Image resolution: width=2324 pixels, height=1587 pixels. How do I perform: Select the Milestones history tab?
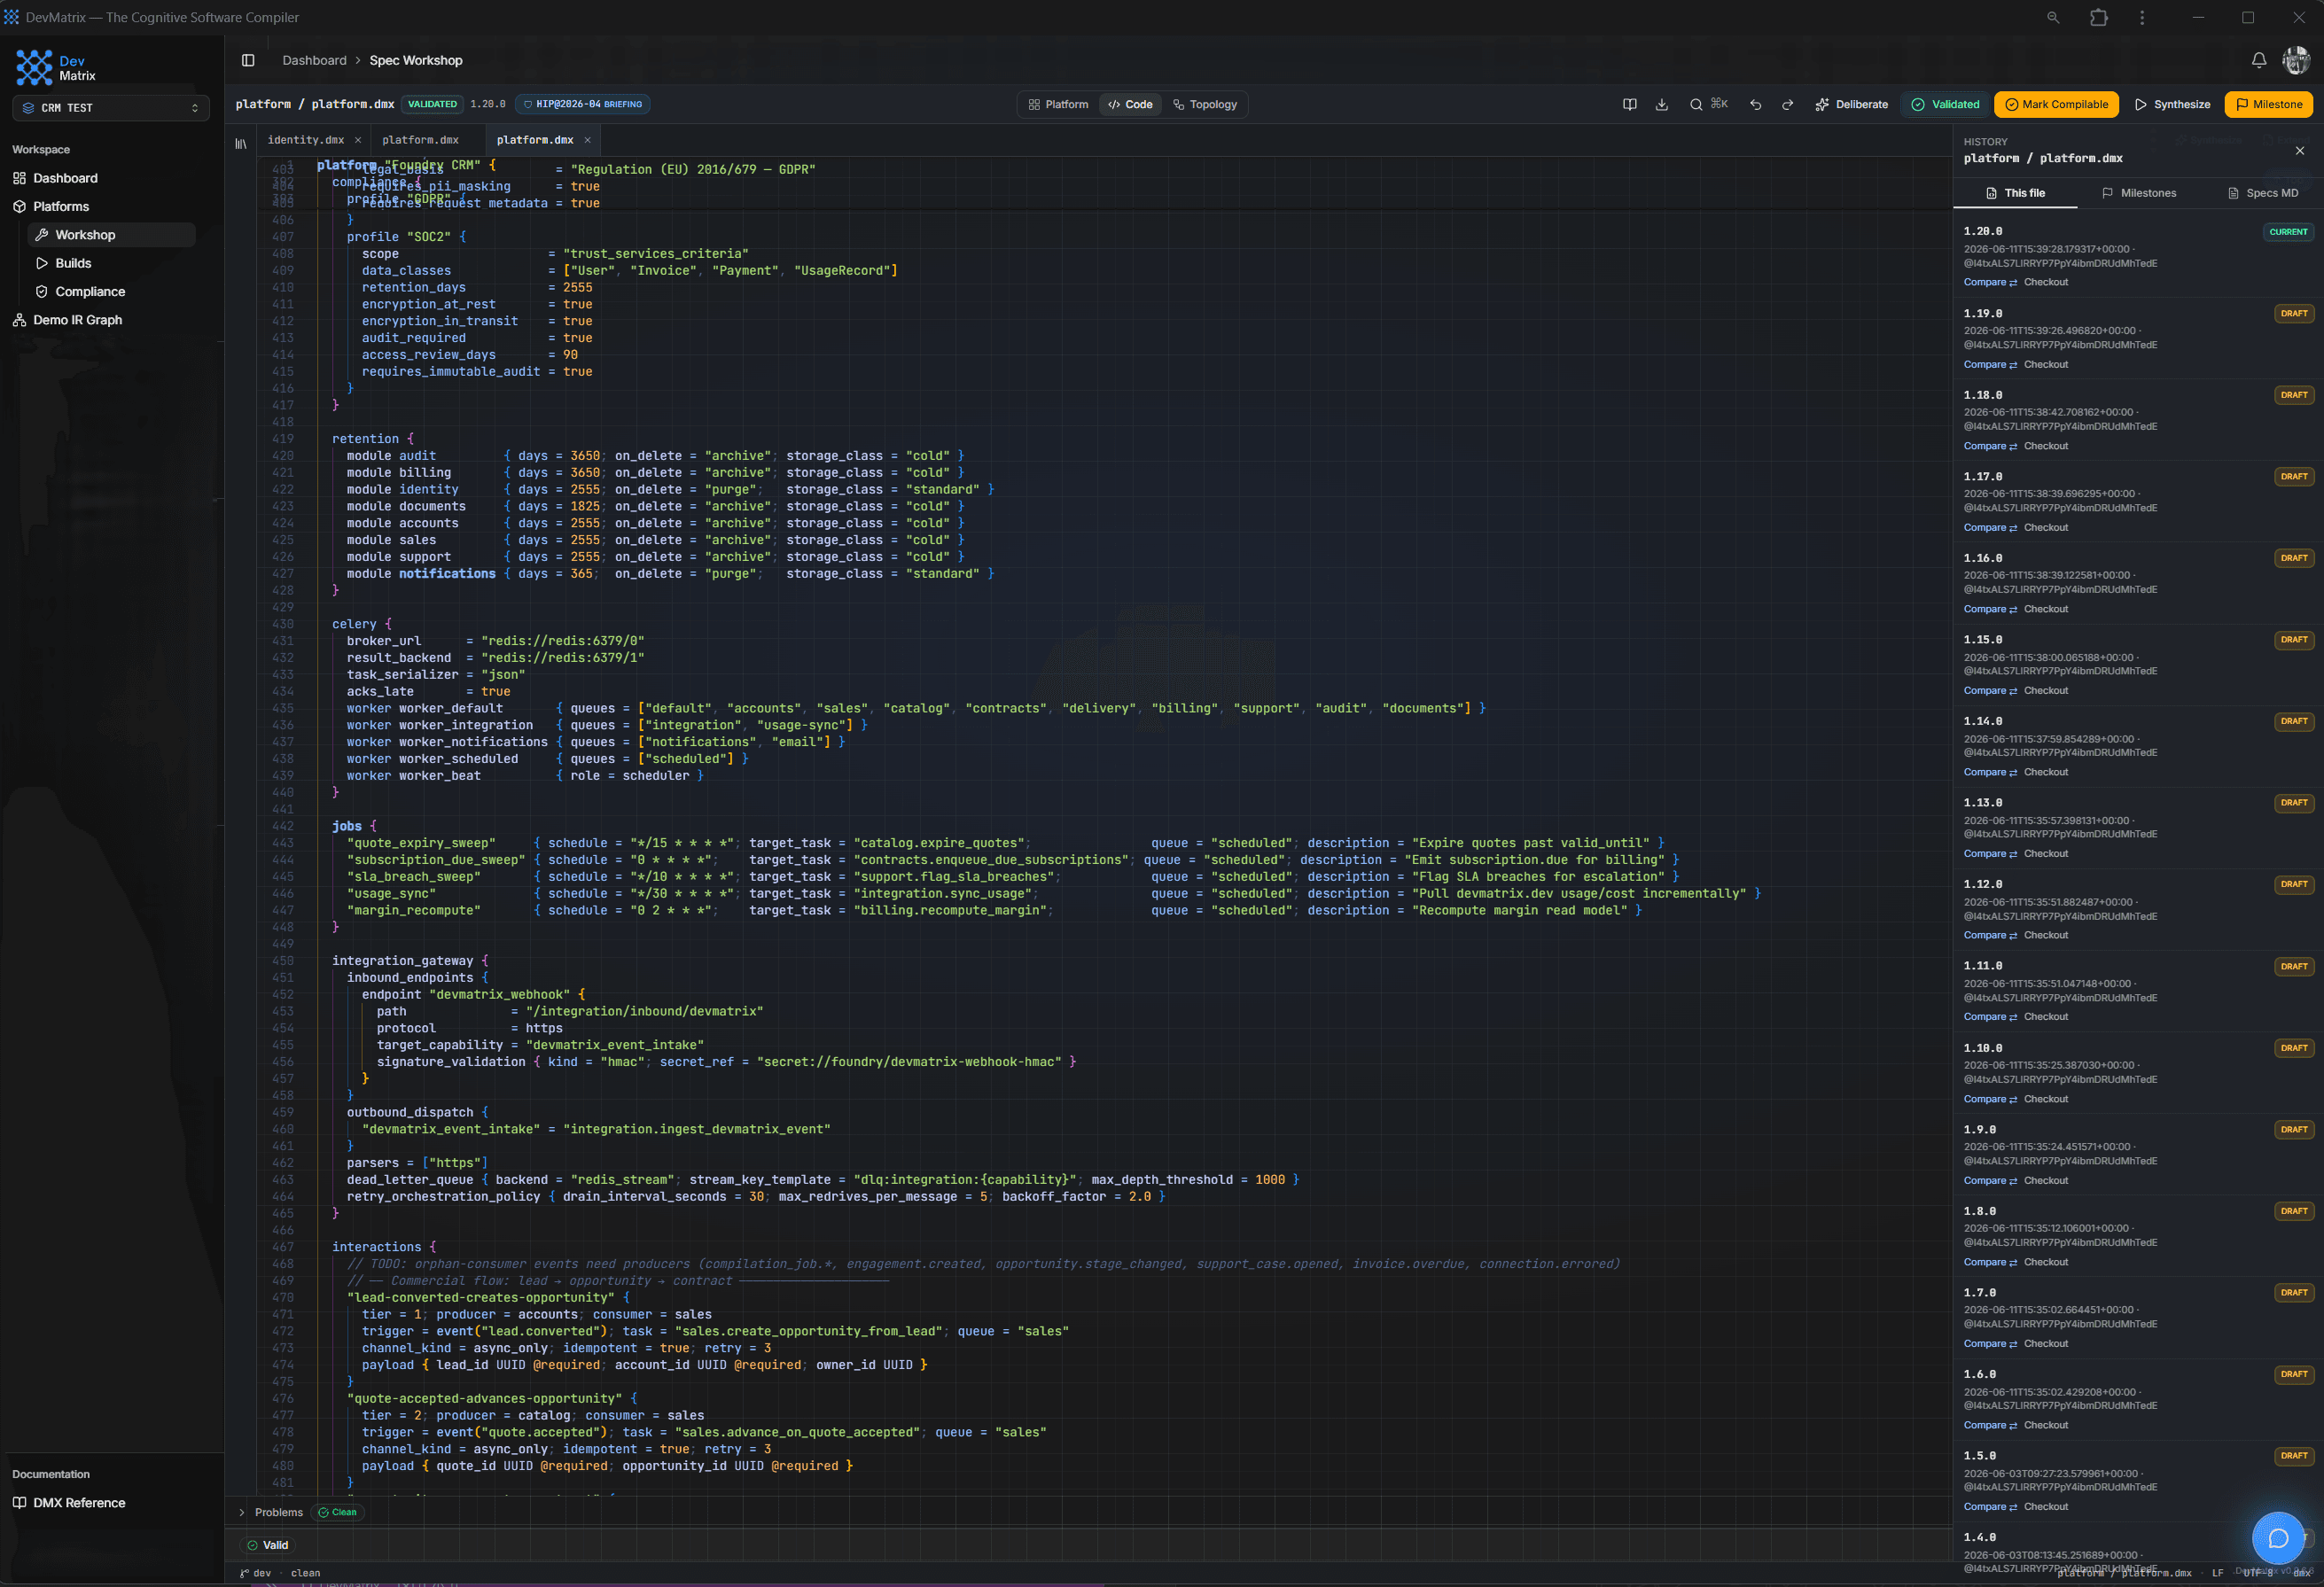tap(2139, 193)
